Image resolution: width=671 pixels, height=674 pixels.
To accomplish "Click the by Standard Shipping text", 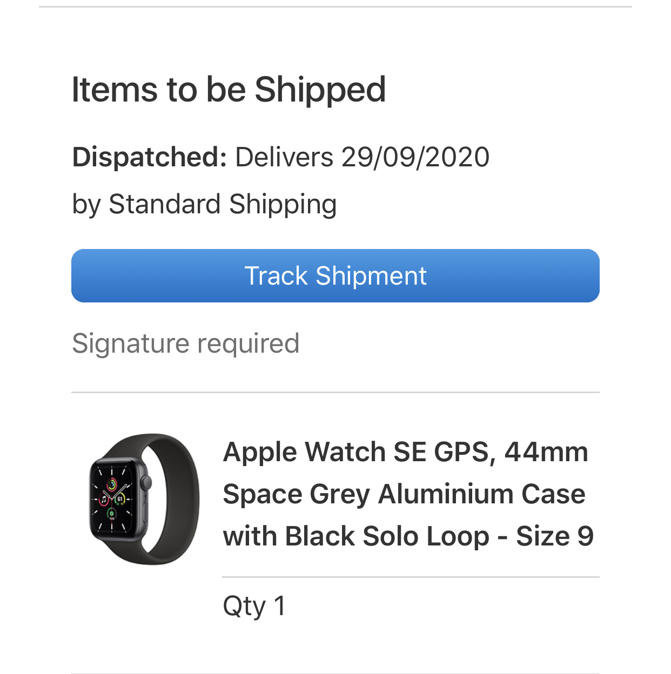I will (204, 204).
